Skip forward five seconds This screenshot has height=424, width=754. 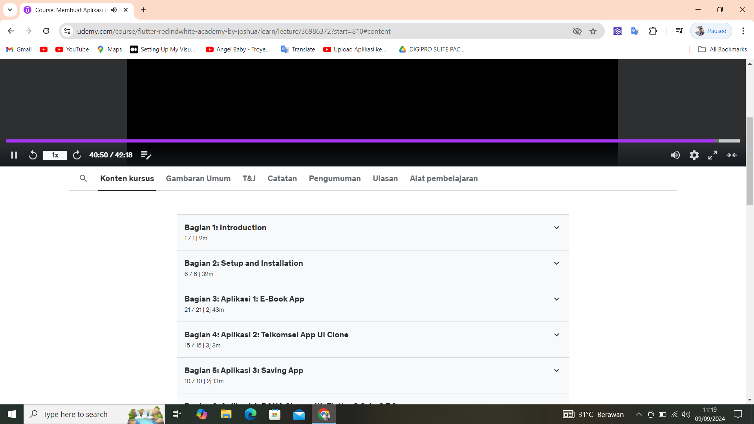[77, 155]
